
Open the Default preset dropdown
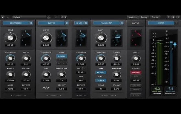coord(29,17)
